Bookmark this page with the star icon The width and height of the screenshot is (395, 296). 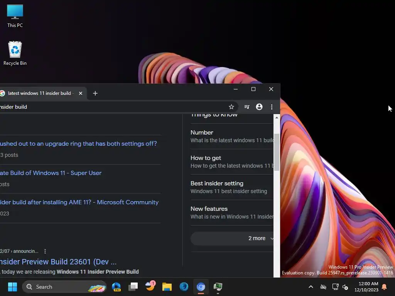point(231,107)
